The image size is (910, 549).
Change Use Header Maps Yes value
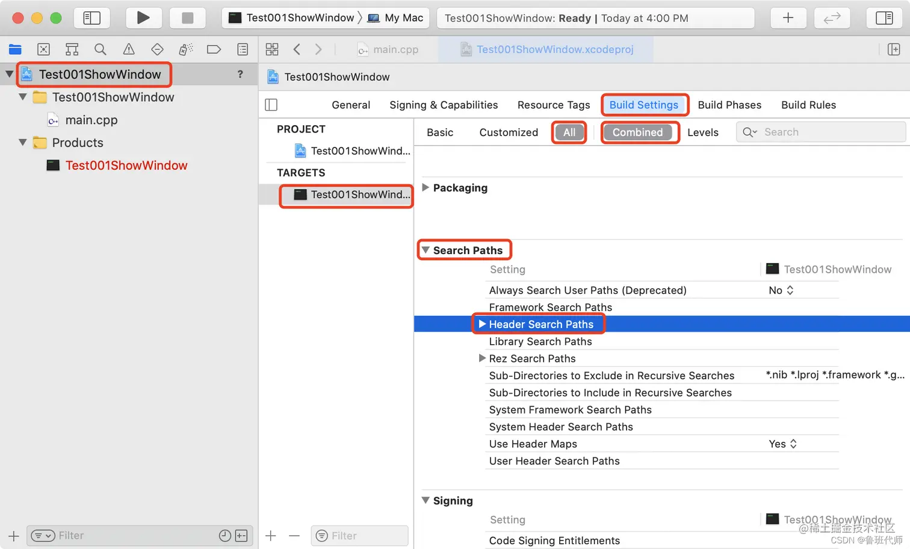pyautogui.click(x=782, y=444)
